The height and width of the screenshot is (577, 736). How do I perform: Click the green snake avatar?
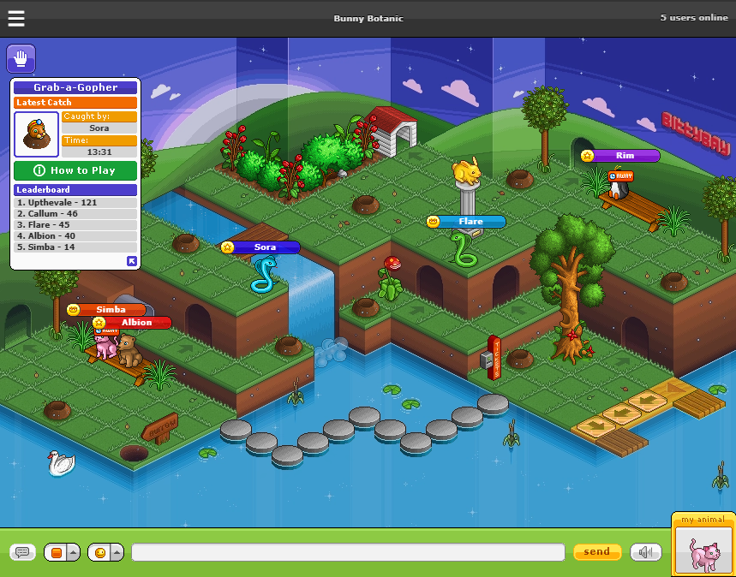click(x=463, y=249)
